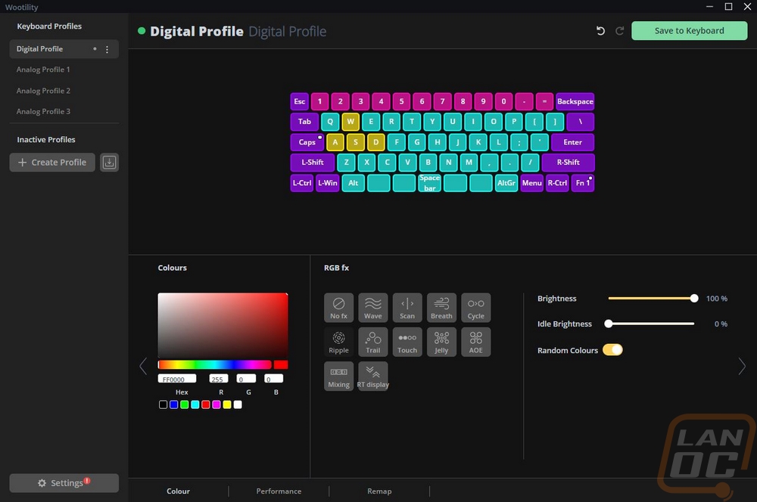
Task: Select the Mixing effect icon
Action: [x=338, y=376]
